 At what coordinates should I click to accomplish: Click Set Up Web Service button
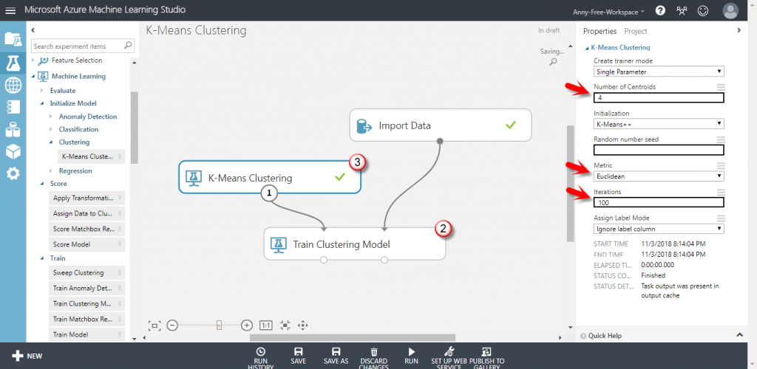[x=449, y=359]
